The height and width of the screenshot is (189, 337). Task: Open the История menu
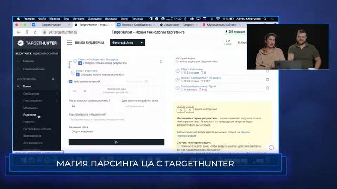tap(78, 19)
